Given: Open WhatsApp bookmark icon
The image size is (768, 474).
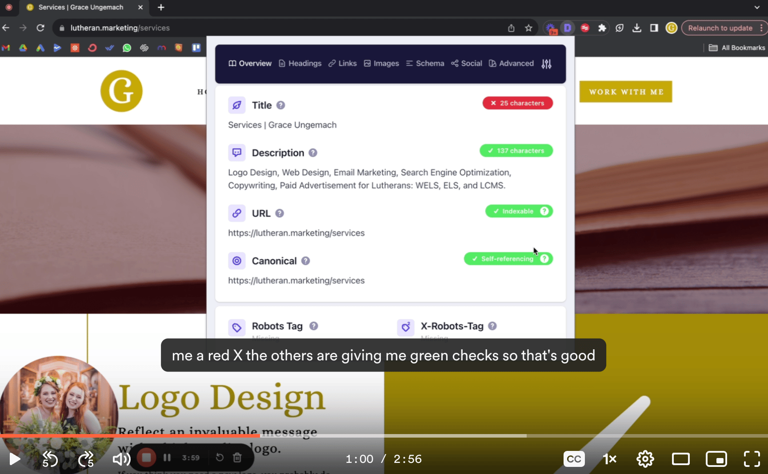Looking at the screenshot, I should [127, 47].
